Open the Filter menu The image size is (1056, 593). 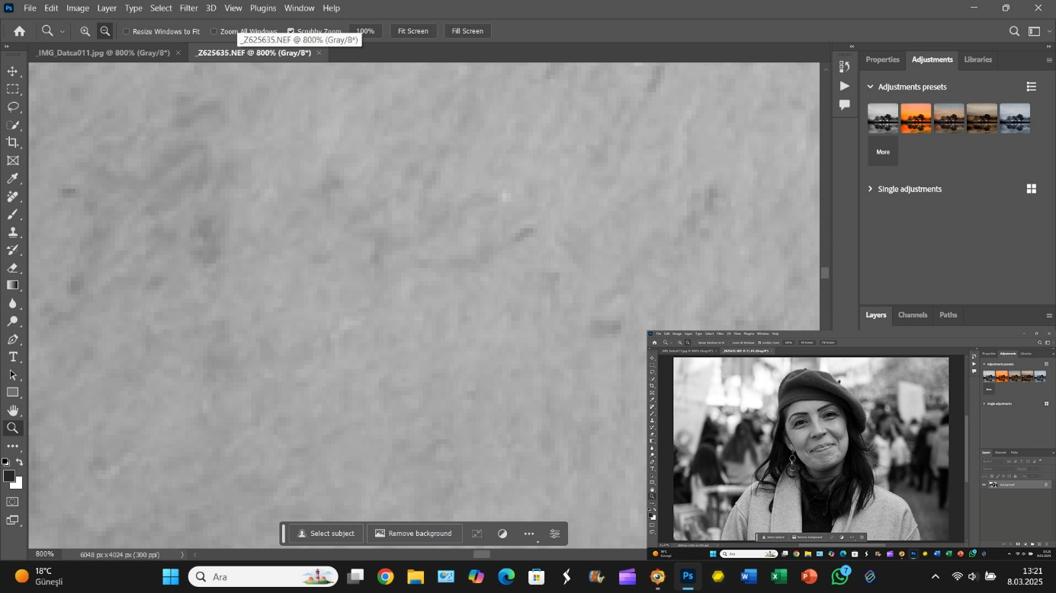[188, 8]
